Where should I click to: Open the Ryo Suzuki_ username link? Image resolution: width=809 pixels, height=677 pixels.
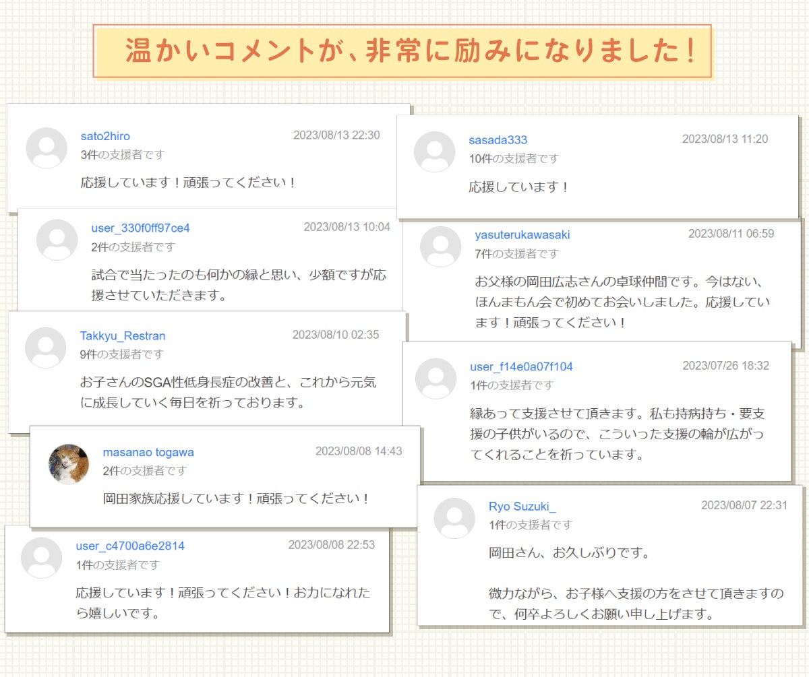522,507
